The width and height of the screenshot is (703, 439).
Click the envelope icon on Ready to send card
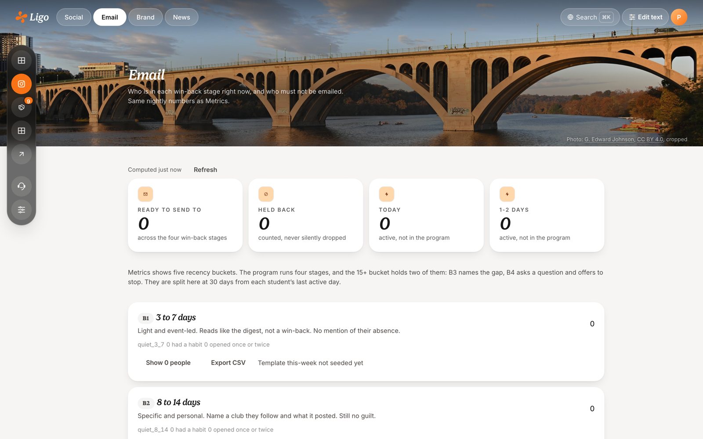click(145, 194)
